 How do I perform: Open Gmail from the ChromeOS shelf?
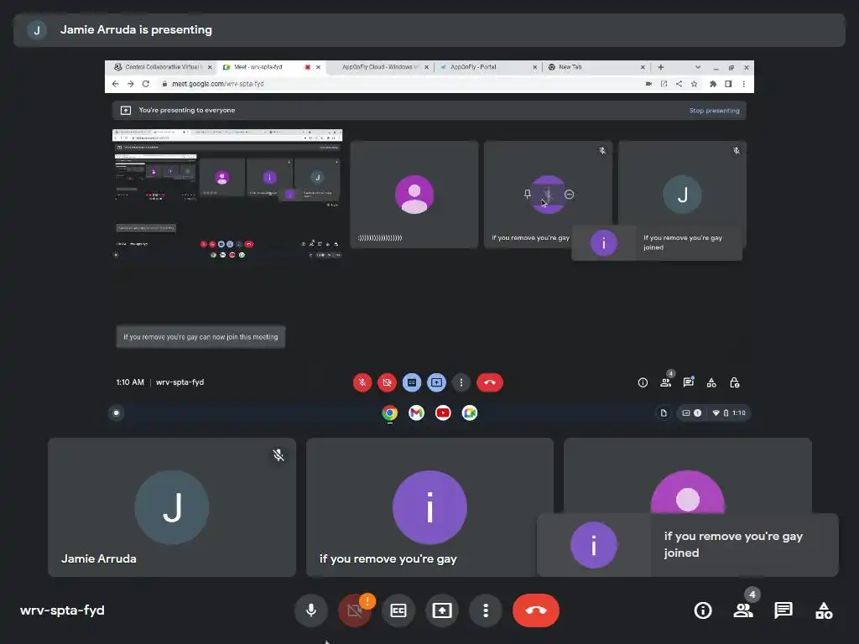tap(416, 413)
